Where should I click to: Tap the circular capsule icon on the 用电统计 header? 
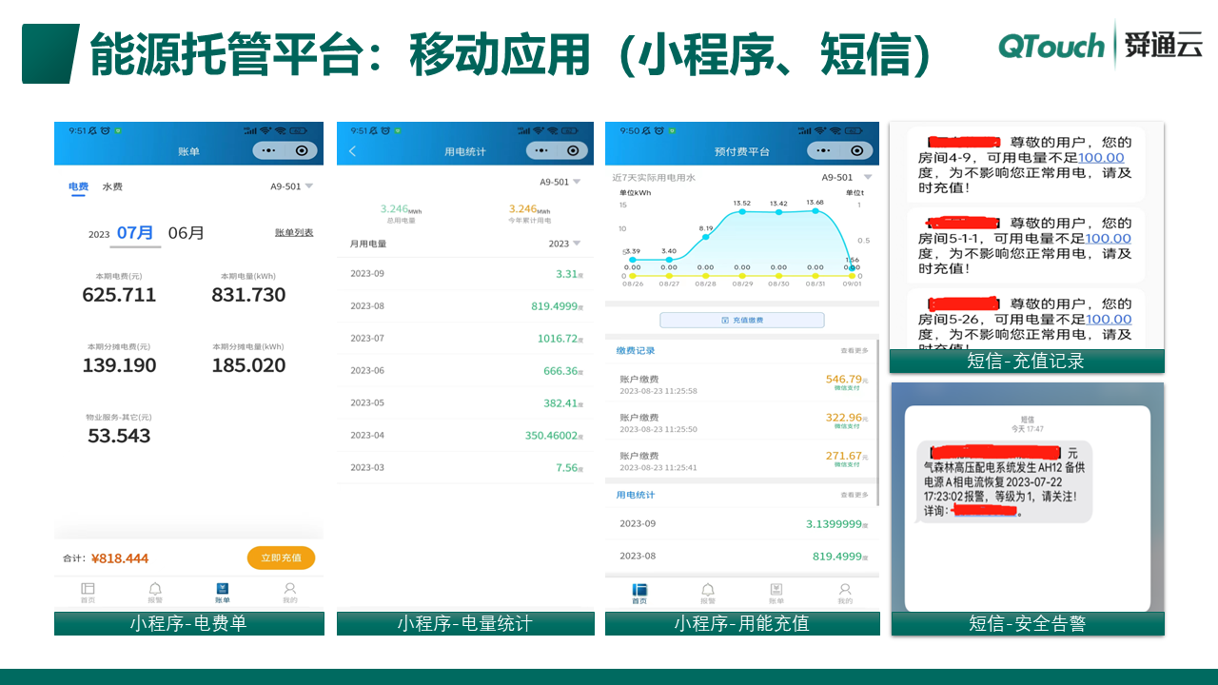click(573, 149)
